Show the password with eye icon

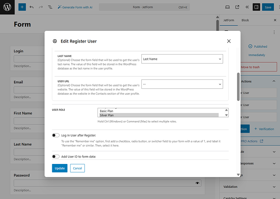click(197, 183)
